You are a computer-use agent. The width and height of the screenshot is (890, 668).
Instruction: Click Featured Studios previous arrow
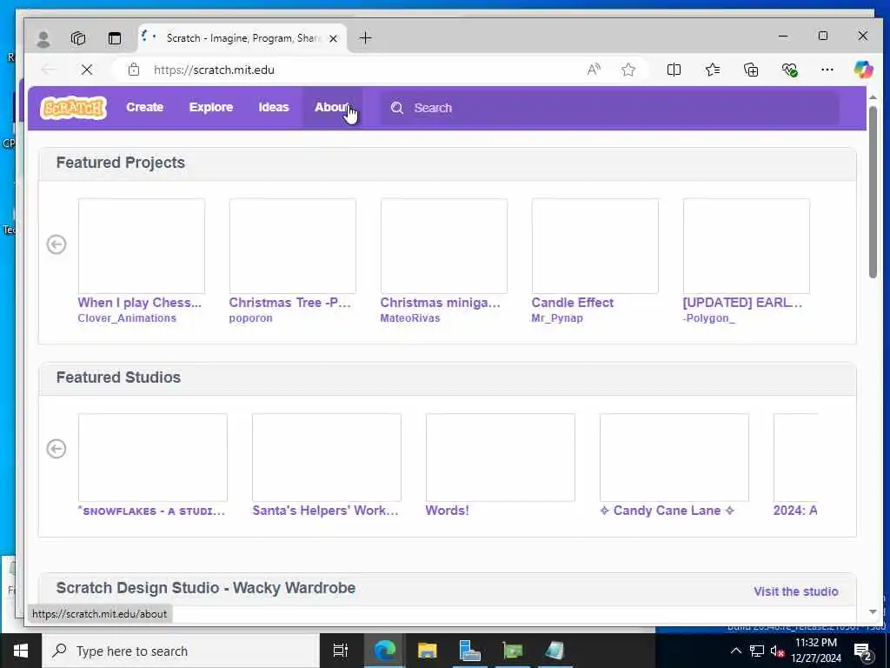[x=56, y=449]
